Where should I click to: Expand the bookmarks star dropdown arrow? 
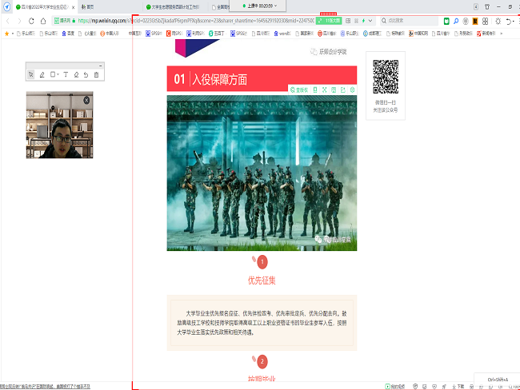click(x=13, y=34)
